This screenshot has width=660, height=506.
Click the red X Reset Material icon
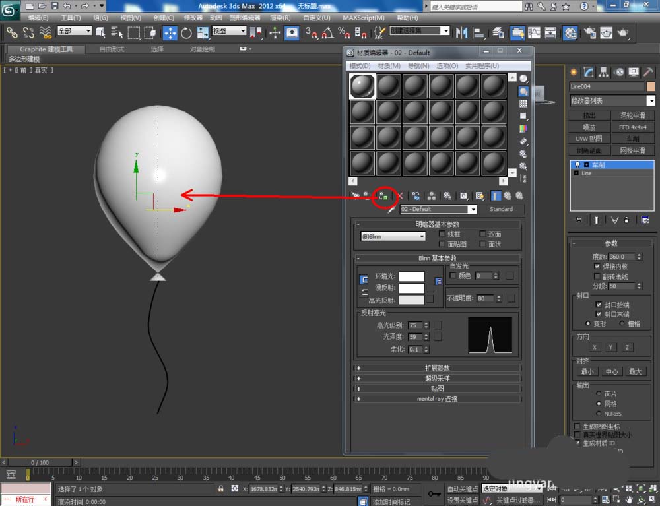(400, 196)
